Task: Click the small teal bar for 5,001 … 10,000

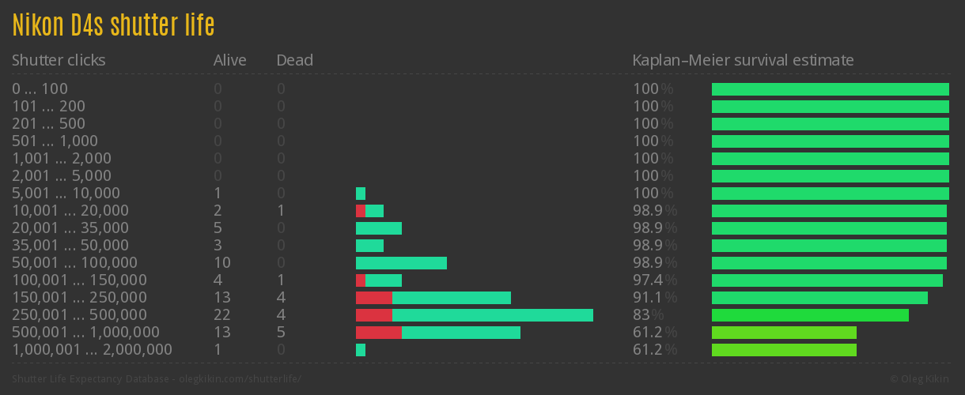Action: pyautogui.click(x=361, y=194)
